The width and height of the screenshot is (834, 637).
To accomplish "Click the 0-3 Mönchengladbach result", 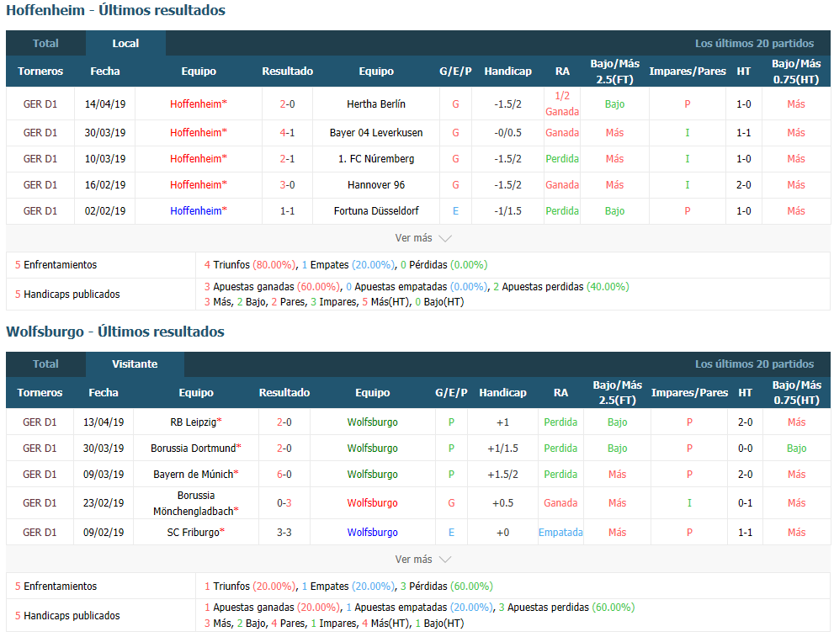I will pyautogui.click(x=284, y=503).
